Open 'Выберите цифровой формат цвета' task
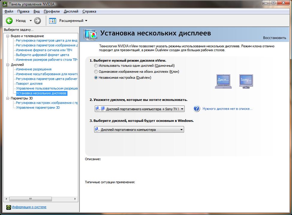292x215 pixels. pos(43,55)
